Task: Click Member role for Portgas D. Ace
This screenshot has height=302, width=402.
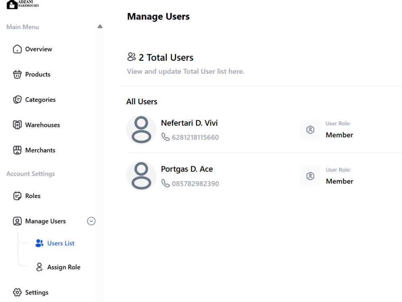Action: pos(339,181)
